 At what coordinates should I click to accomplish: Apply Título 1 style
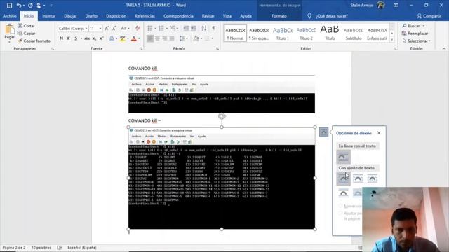[282, 33]
